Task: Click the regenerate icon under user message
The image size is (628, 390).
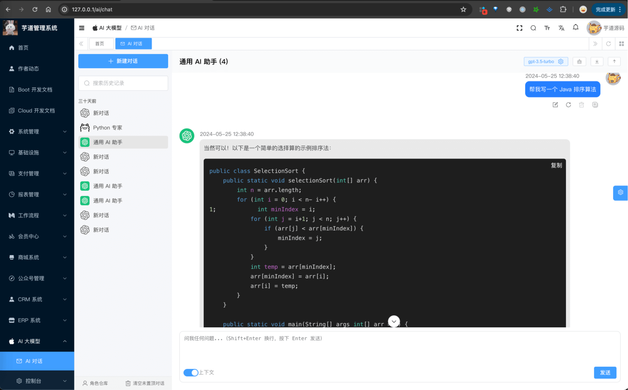Action: pos(568,105)
